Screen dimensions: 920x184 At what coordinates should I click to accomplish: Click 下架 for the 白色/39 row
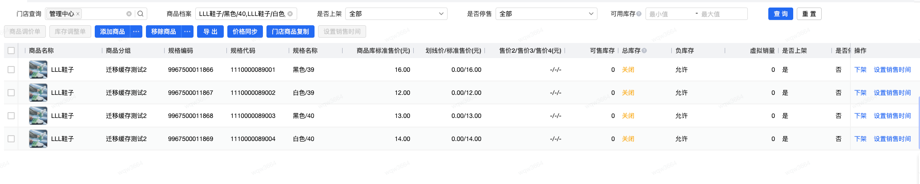860,93
